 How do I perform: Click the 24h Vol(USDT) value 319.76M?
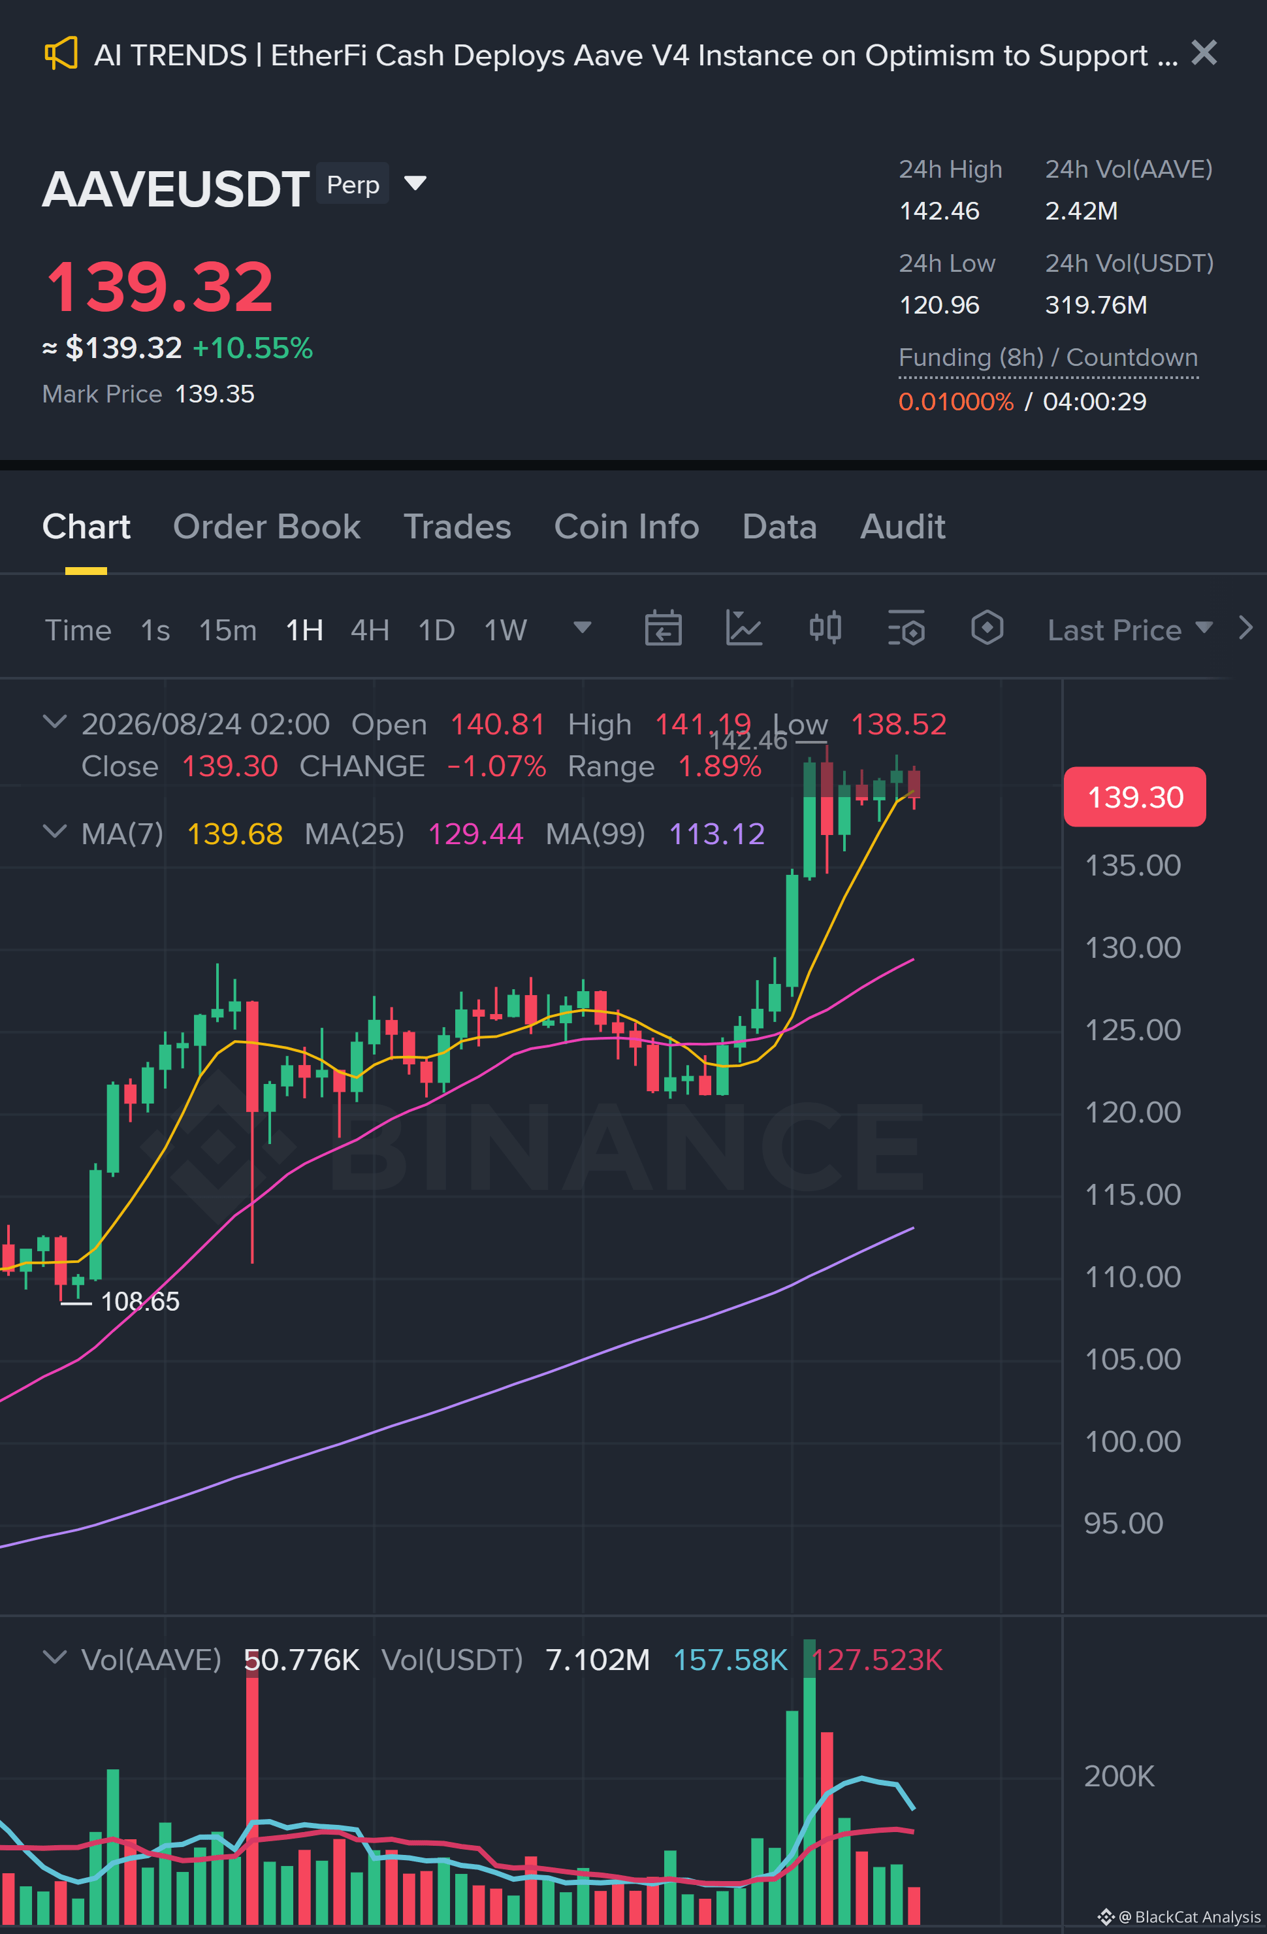1096,306
